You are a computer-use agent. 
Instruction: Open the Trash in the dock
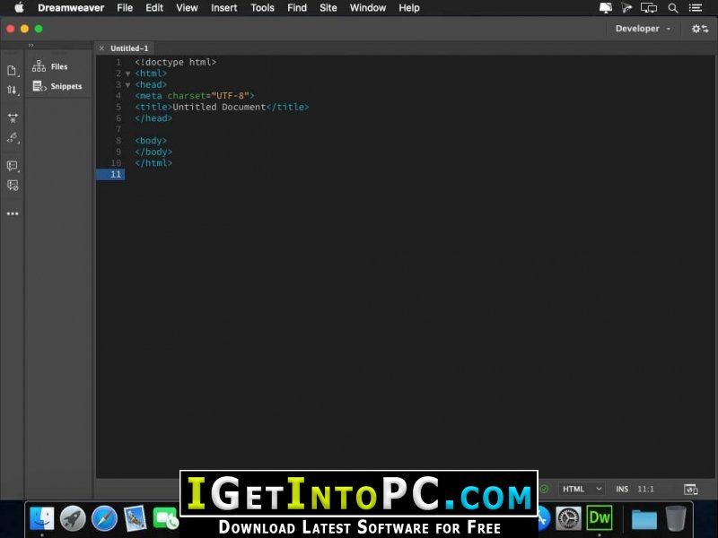[676, 518]
